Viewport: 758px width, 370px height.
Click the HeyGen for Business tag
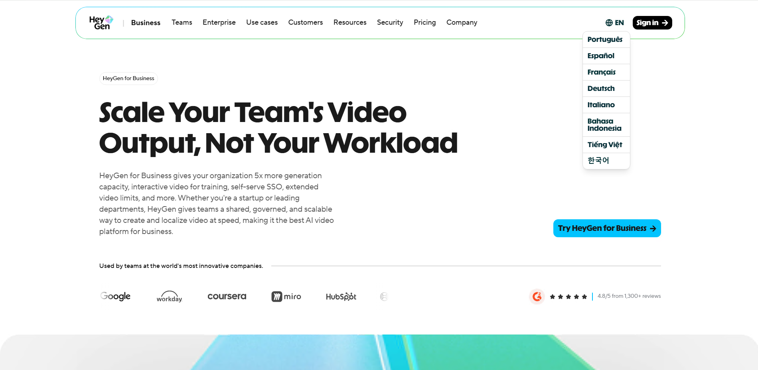128,79
